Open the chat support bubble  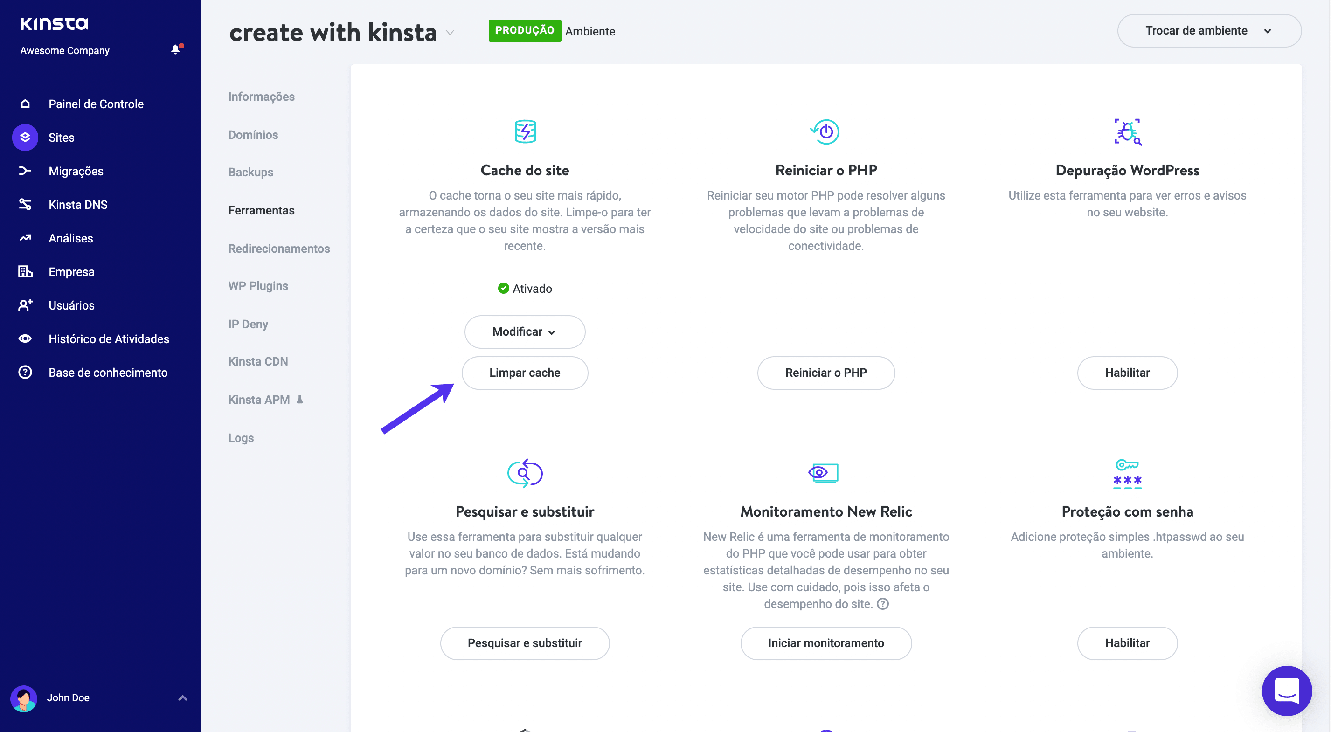[1286, 690]
